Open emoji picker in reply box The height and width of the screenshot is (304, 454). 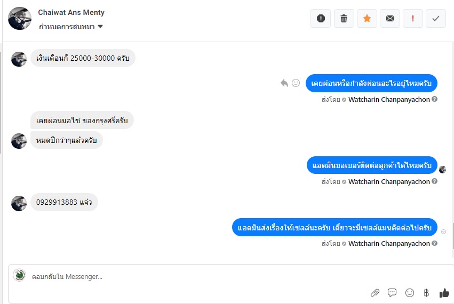pos(409,293)
